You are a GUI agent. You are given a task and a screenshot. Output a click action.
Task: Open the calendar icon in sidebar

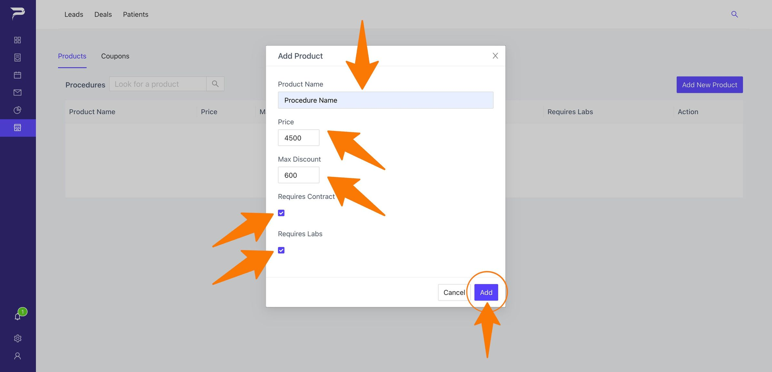coord(17,75)
